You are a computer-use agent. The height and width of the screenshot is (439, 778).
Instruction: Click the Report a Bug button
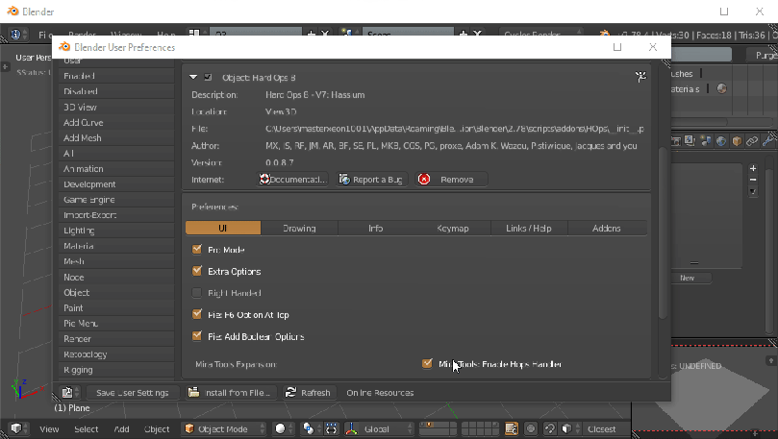372,180
